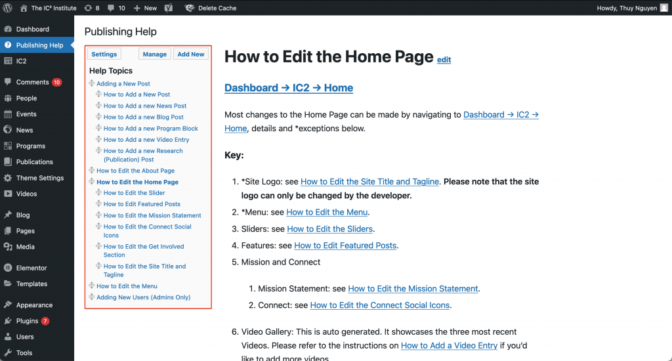The width and height of the screenshot is (672, 361).
Task: Open Pages menu item in sidebar
Action: [37, 230]
